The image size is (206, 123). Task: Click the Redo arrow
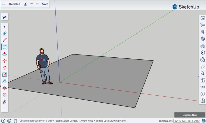(37, 4)
